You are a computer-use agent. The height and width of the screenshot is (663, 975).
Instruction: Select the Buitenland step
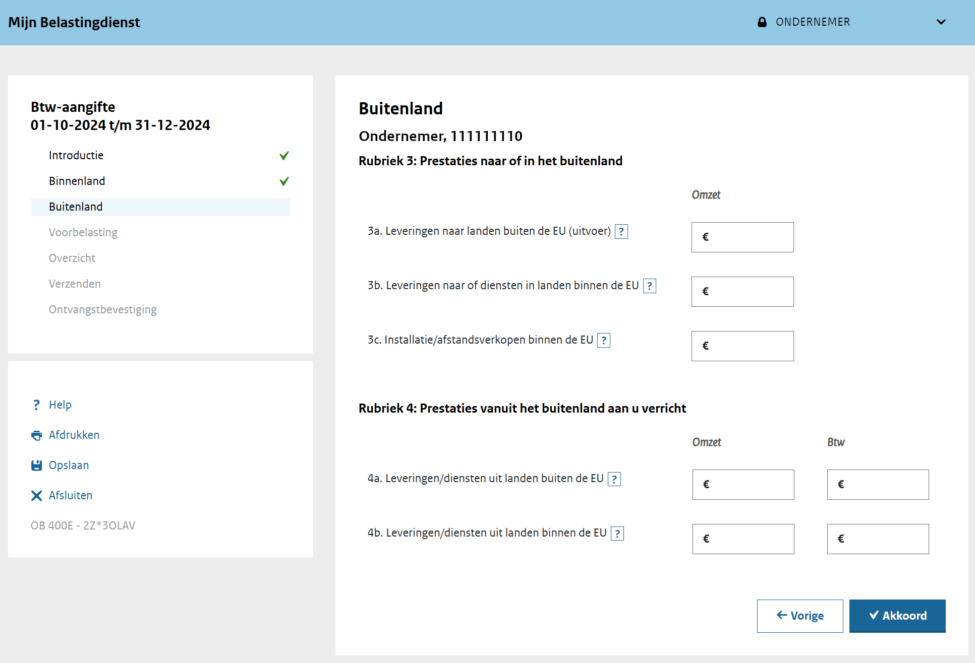76,207
